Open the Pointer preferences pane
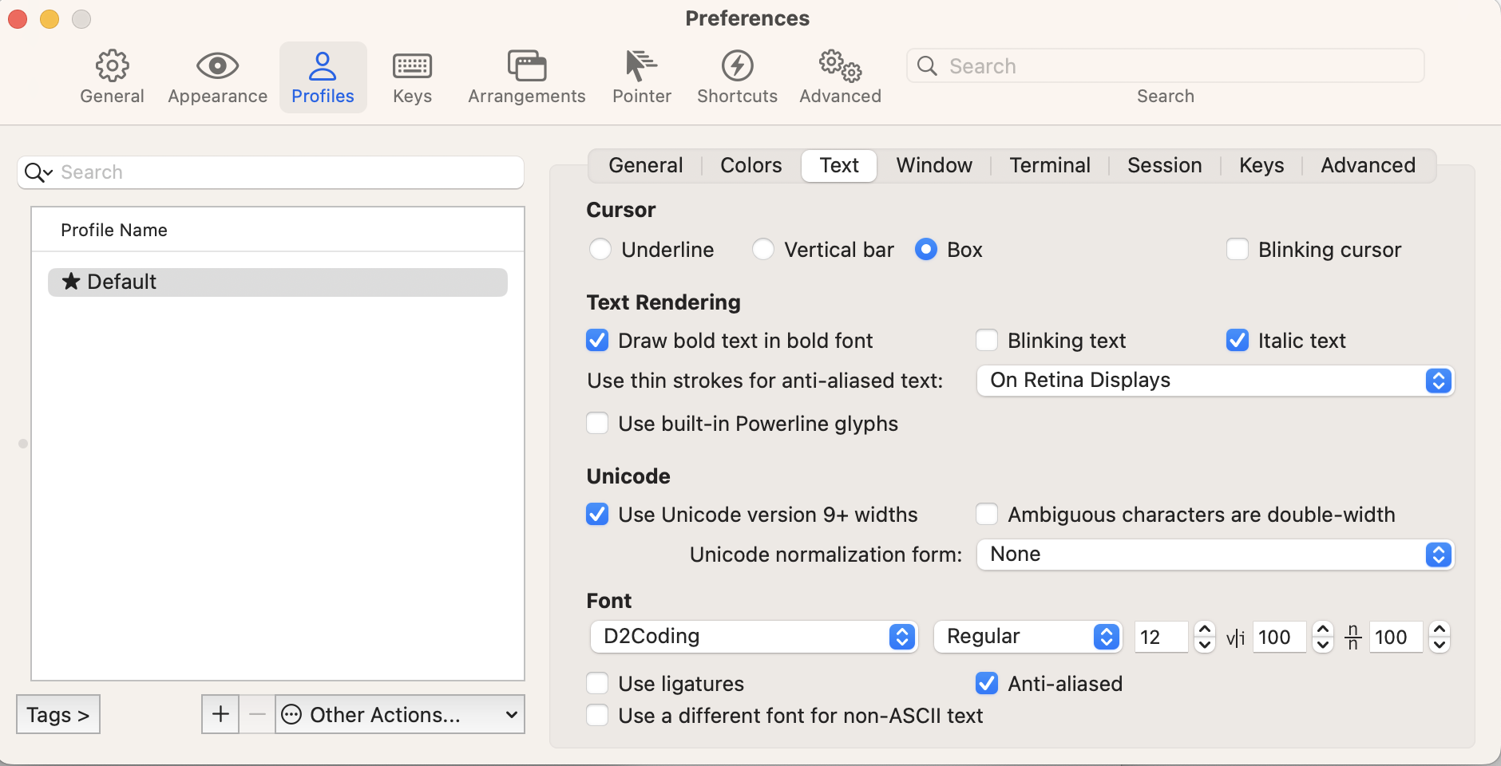The image size is (1501, 766). 642,77
